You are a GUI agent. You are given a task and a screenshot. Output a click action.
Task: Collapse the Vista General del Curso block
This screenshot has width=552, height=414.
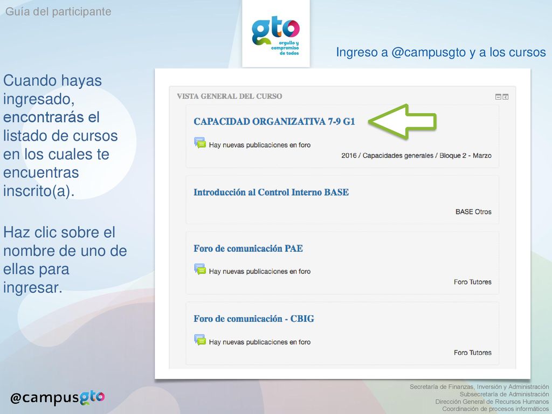click(498, 97)
